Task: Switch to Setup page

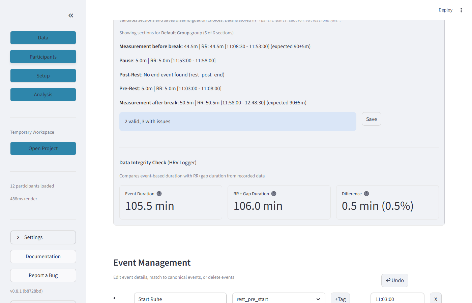Action: point(43,76)
